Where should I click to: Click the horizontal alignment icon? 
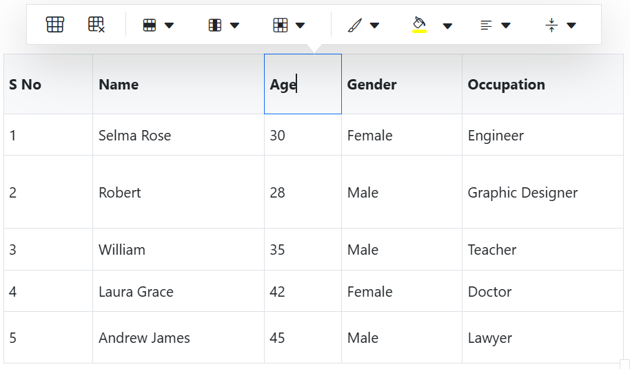pyautogui.click(x=486, y=25)
